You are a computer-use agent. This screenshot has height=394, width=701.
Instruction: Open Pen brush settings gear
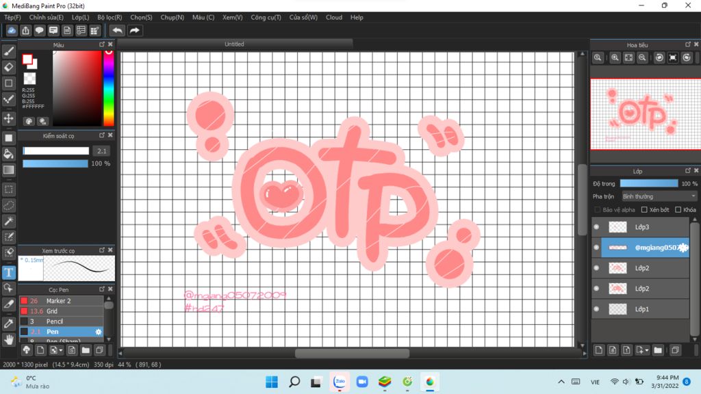click(99, 332)
